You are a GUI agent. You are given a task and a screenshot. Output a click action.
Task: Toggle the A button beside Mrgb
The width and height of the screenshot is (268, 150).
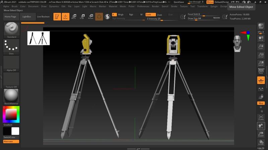click(114, 15)
